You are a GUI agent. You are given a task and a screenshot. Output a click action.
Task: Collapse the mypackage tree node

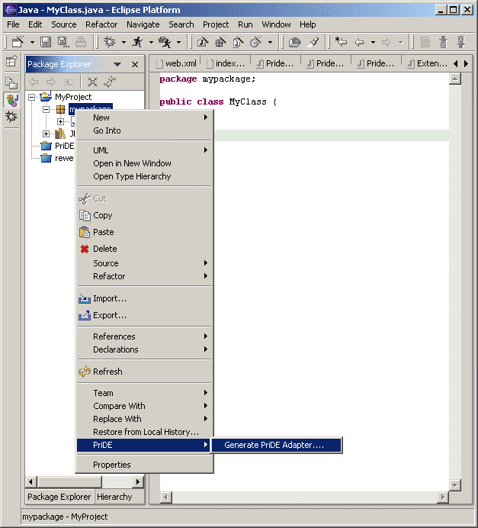click(47, 109)
